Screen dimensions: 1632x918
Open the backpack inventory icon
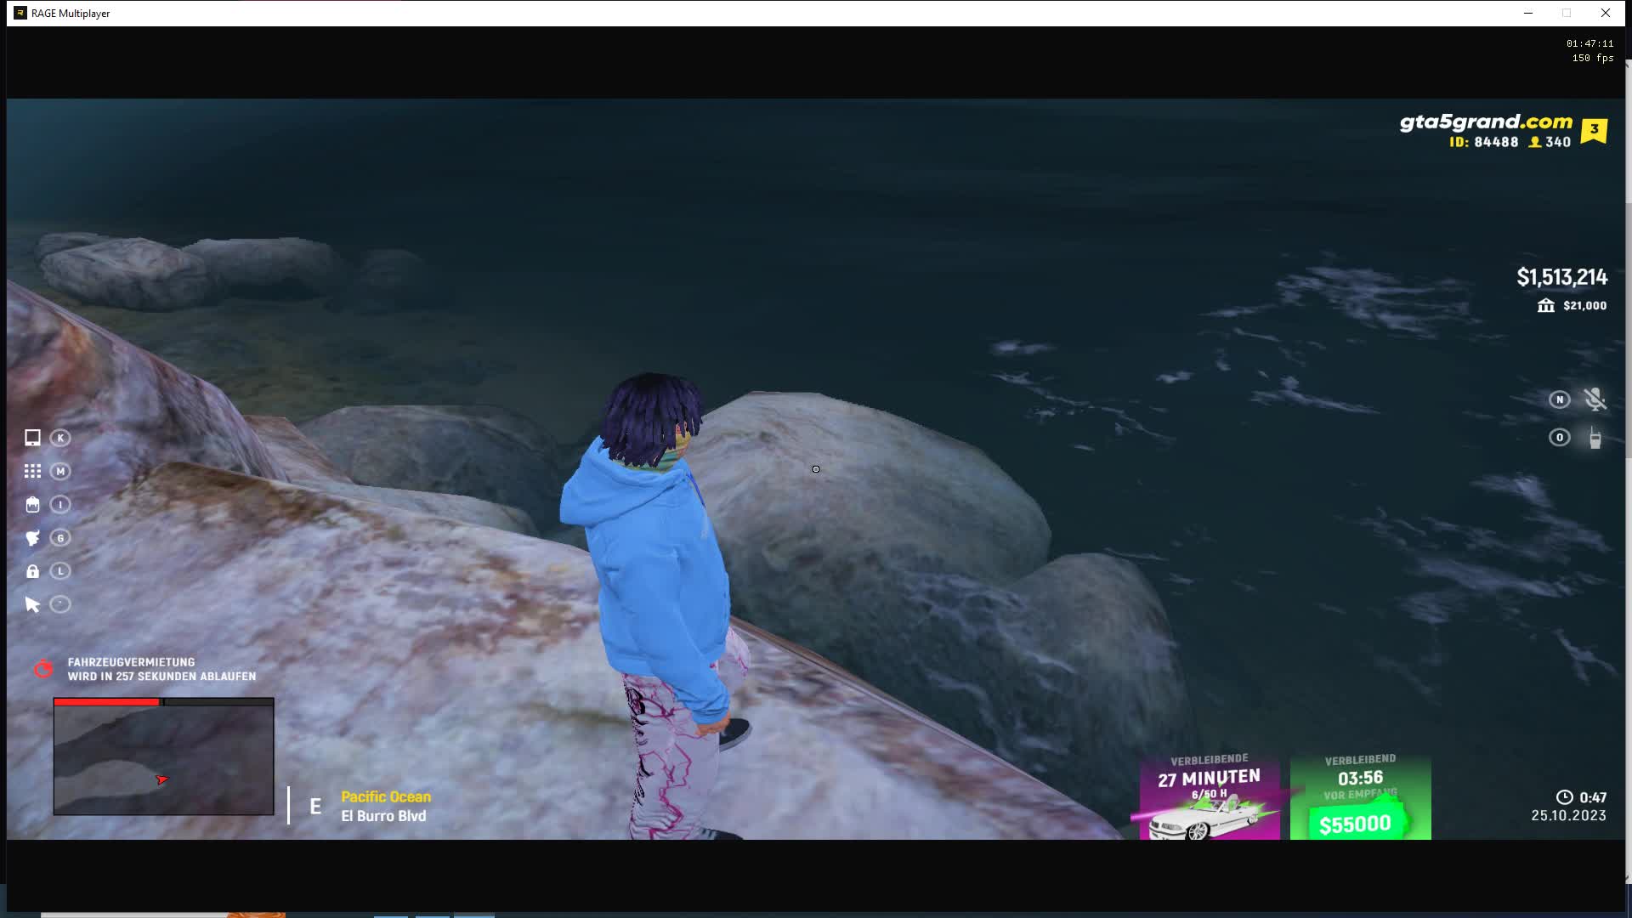point(32,505)
